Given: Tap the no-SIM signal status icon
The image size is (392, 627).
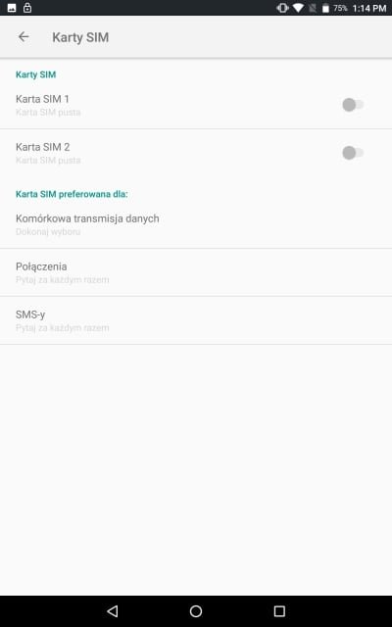Looking at the screenshot, I should [x=313, y=8].
